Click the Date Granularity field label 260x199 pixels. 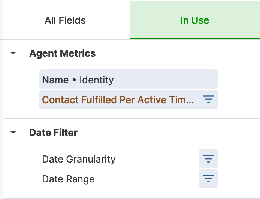point(79,159)
